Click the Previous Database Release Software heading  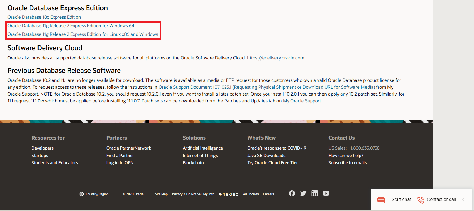tap(64, 70)
